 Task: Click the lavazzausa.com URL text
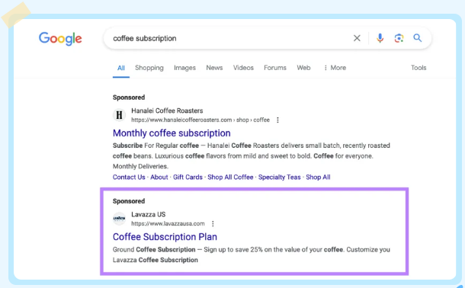[168, 224]
